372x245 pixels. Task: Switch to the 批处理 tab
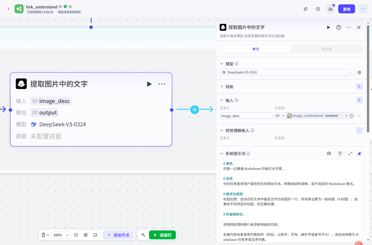coord(327,49)
